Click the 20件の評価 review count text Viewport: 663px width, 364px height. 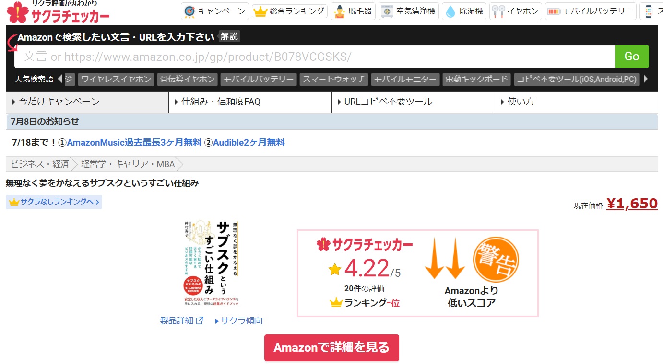[364, 288]
